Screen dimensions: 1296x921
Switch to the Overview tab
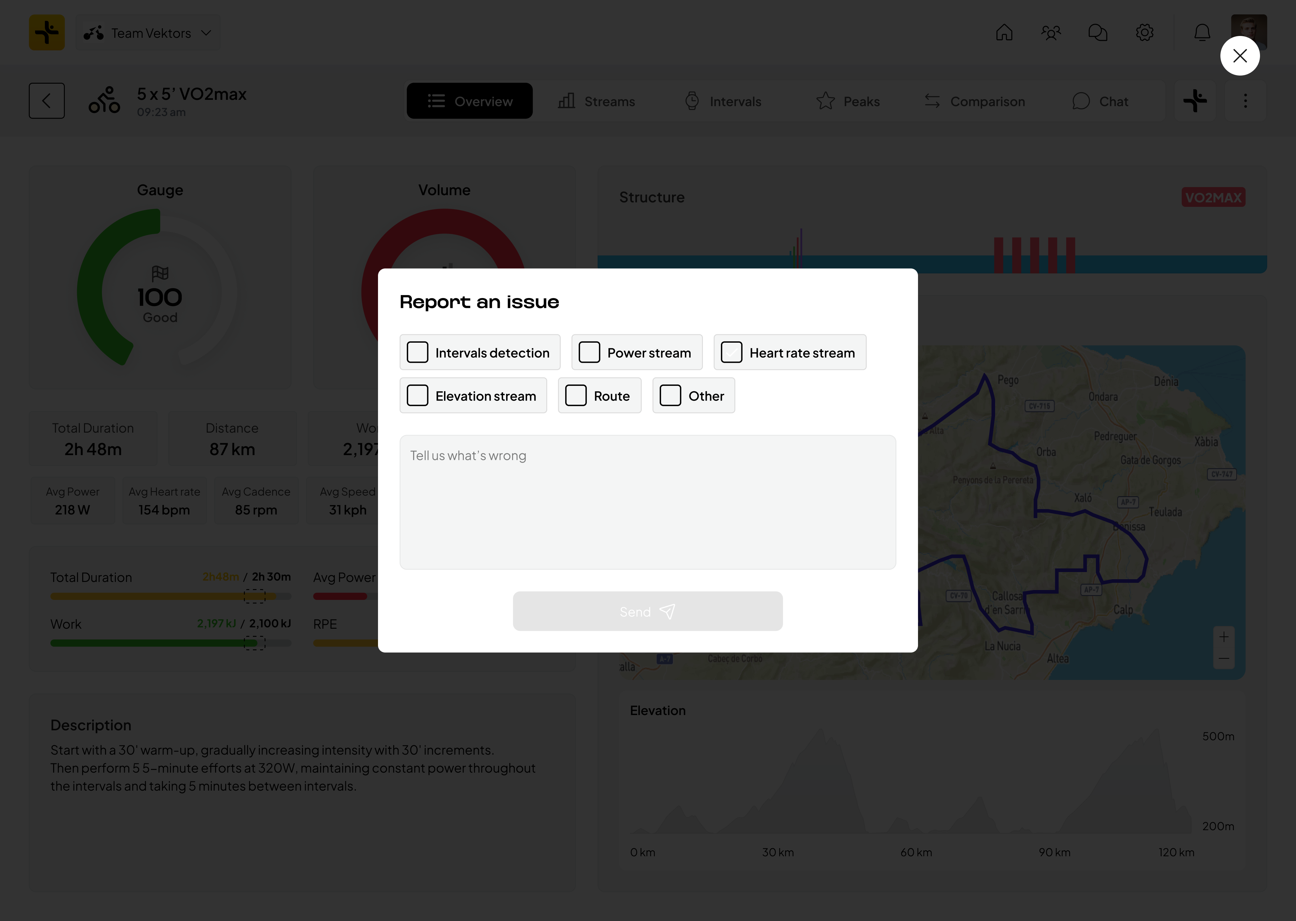click(x=470, y=101)
